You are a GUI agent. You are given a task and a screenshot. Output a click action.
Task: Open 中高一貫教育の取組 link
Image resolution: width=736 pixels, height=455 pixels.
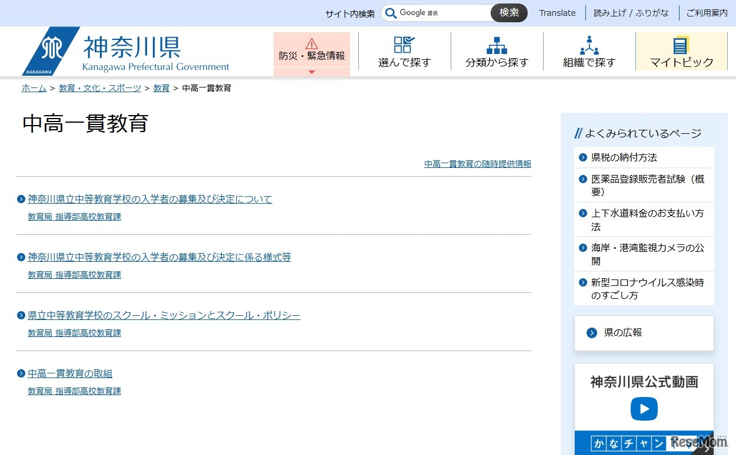69,373
